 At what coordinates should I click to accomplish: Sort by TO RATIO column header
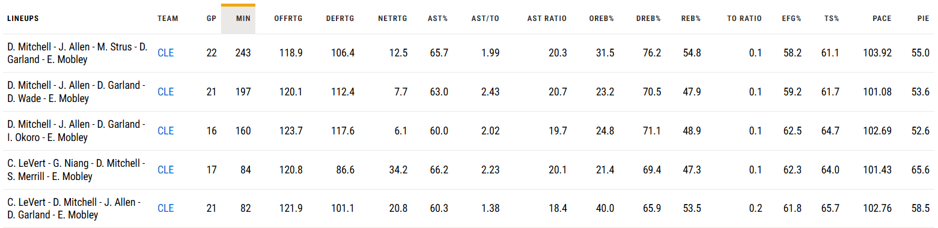(x=745, y=19)
